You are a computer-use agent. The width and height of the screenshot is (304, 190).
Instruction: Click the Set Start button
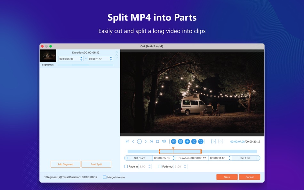pos(139,158)
